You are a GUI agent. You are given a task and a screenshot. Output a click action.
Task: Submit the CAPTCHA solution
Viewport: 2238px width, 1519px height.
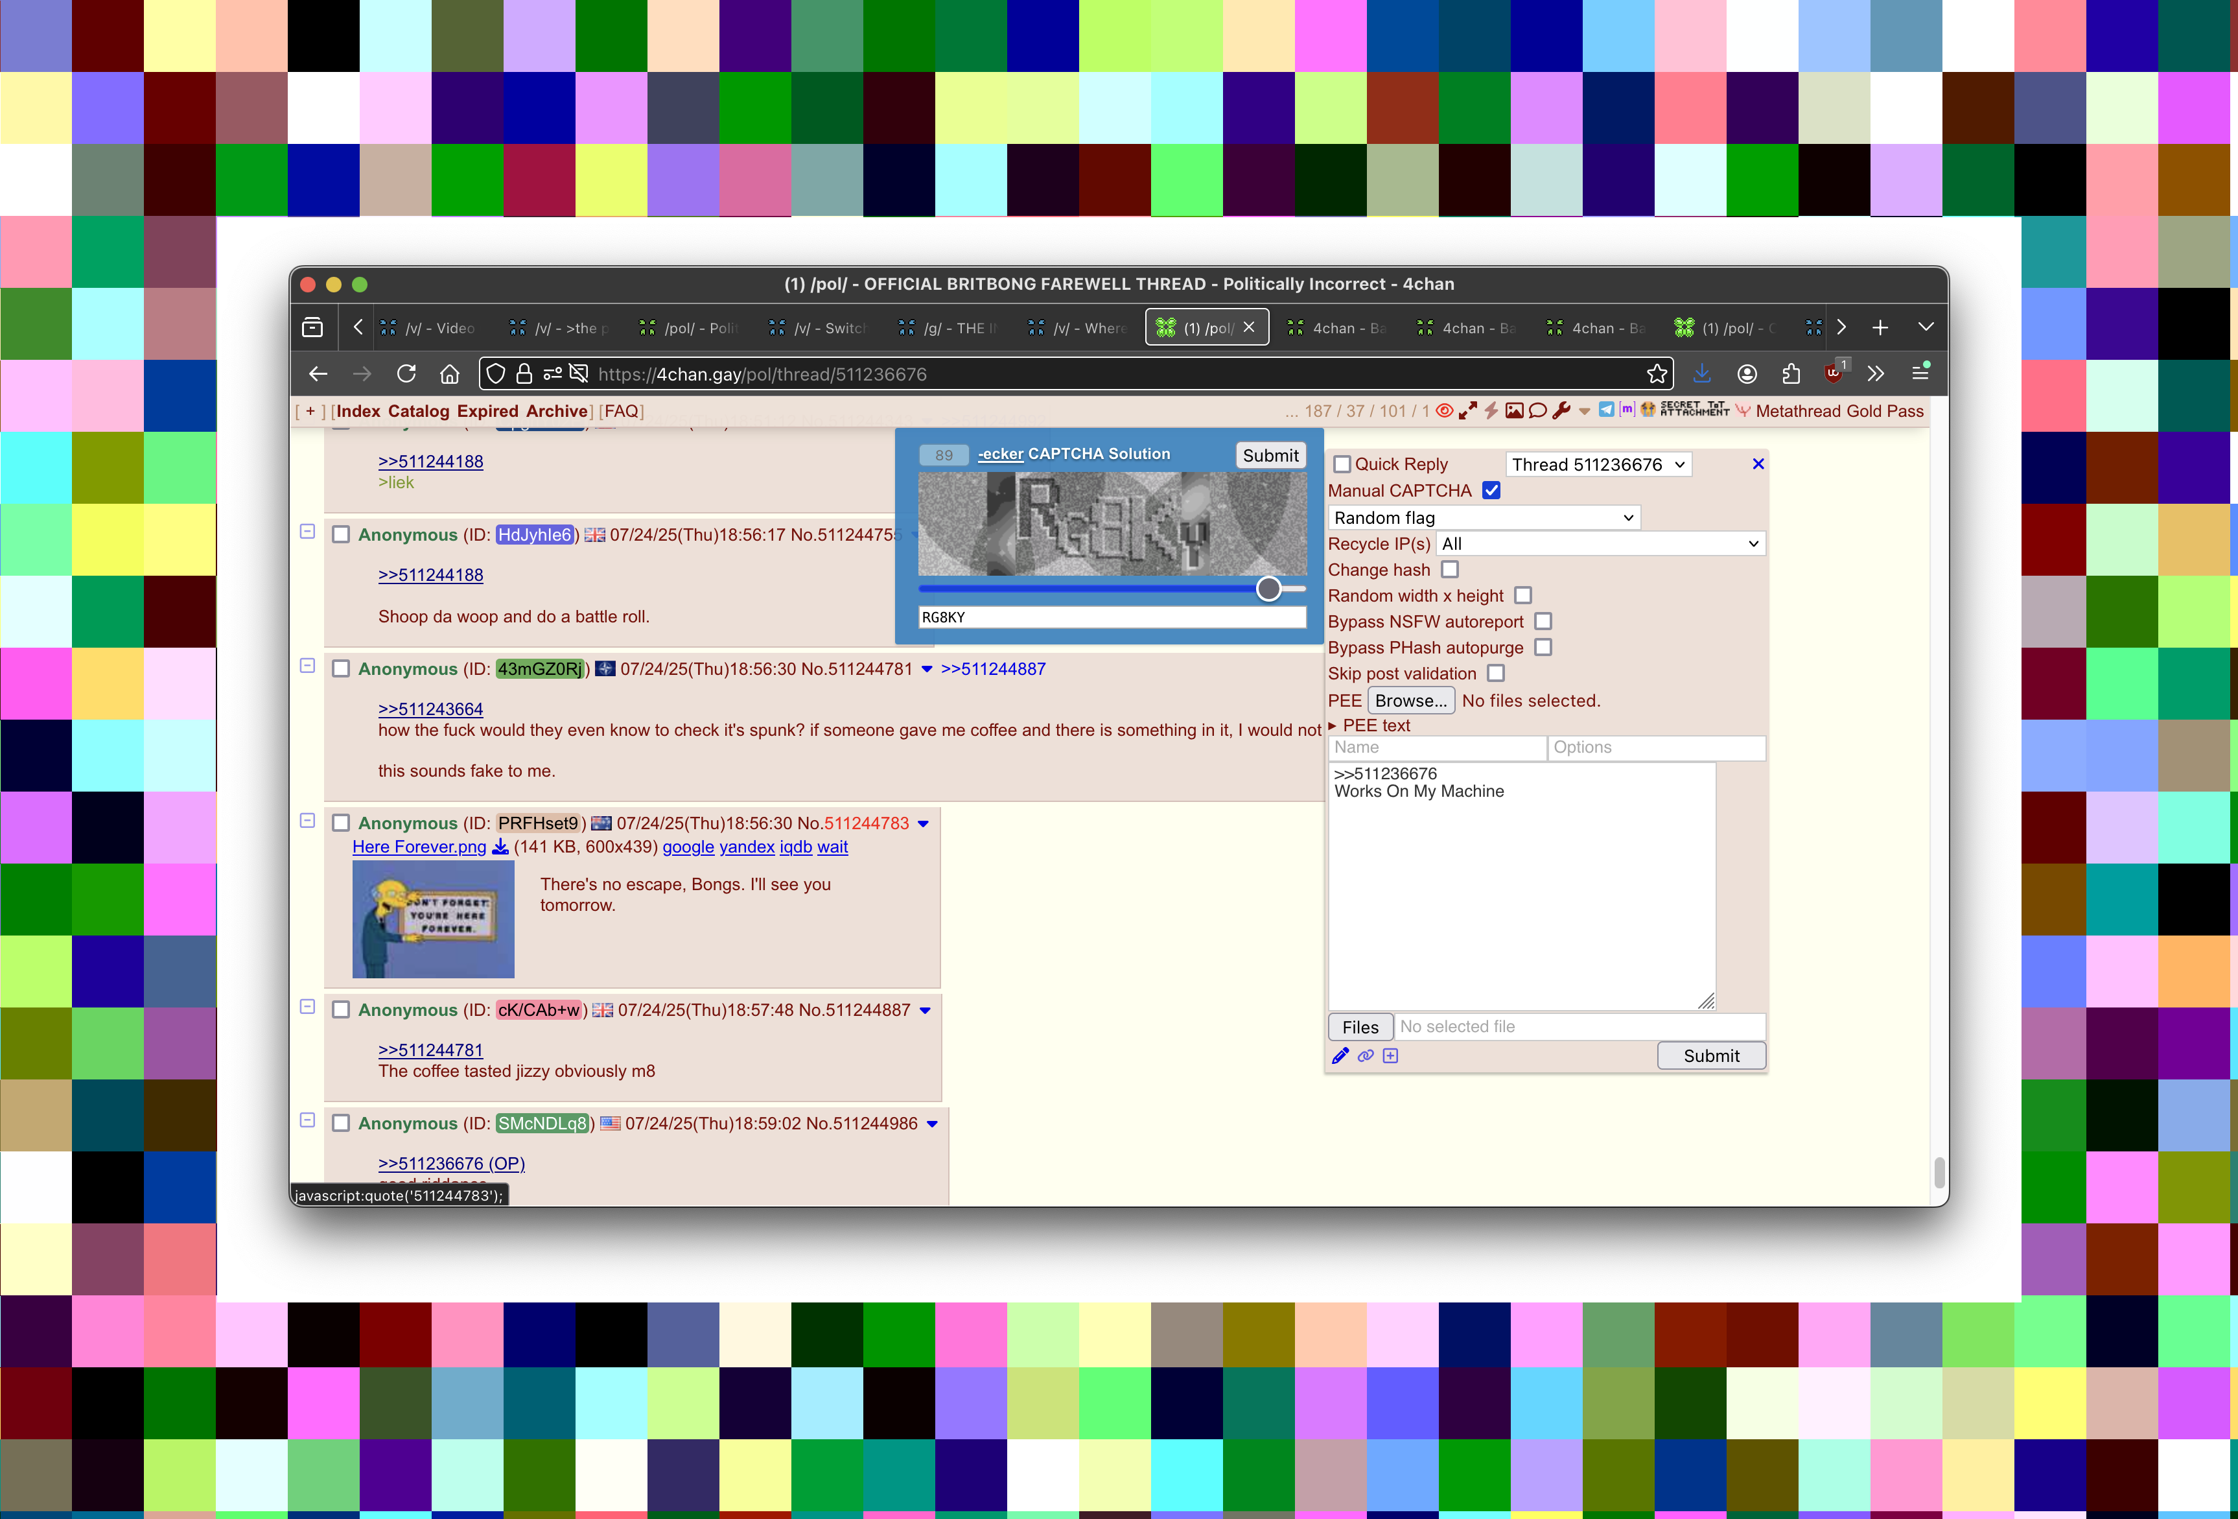[x=1270, y=456]
